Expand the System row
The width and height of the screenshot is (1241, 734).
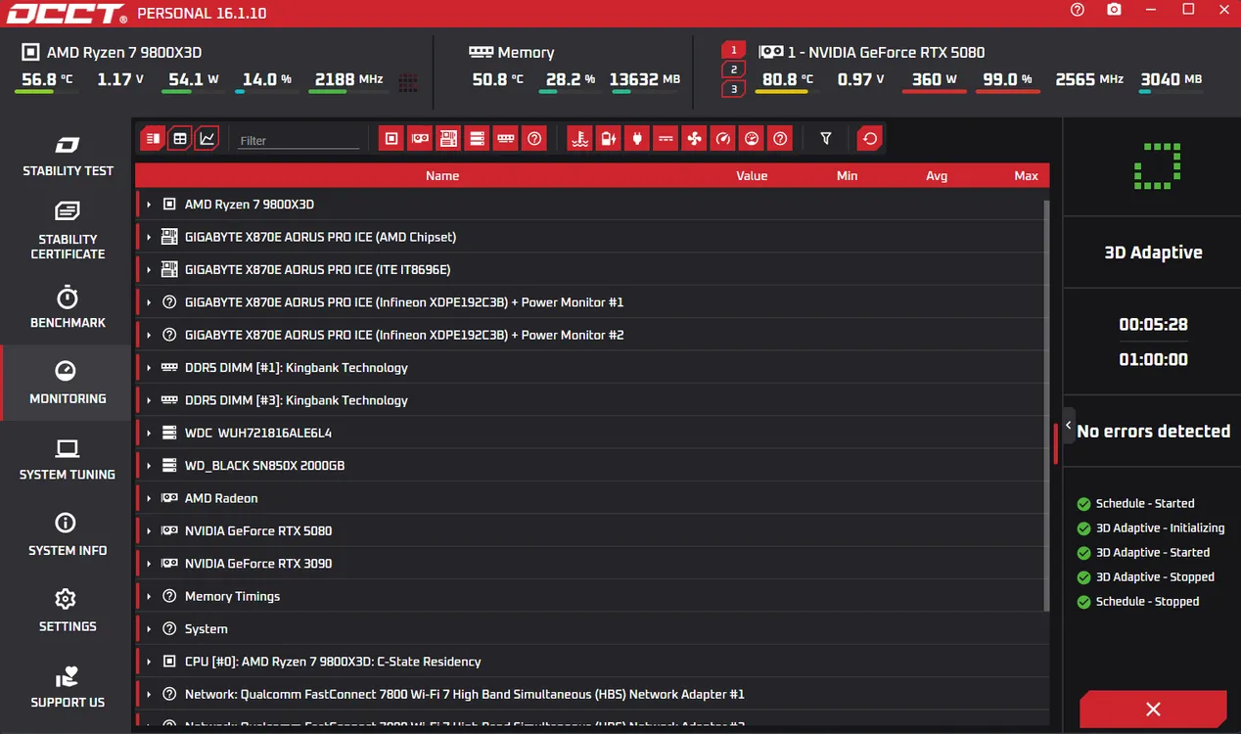tap(149, 629)
